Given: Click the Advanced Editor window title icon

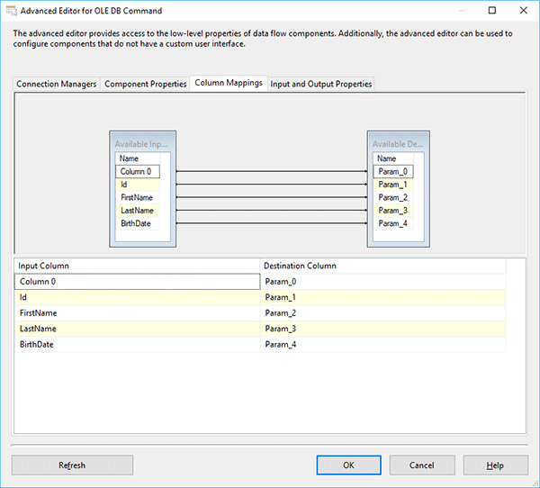Looking at the screenshot, I should [x=11, y=11].
